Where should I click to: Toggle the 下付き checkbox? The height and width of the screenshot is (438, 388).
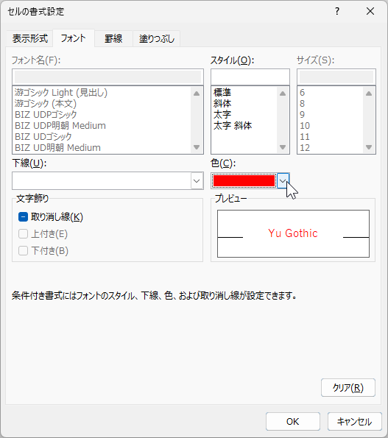coord(23,250)
